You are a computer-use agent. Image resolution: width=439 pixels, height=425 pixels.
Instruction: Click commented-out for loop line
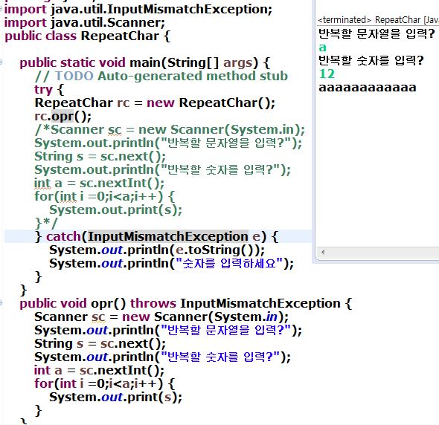click(x=104, y=196)
